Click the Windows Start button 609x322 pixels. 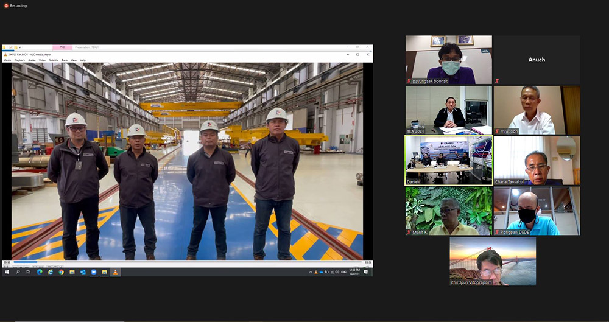(7, 272)
